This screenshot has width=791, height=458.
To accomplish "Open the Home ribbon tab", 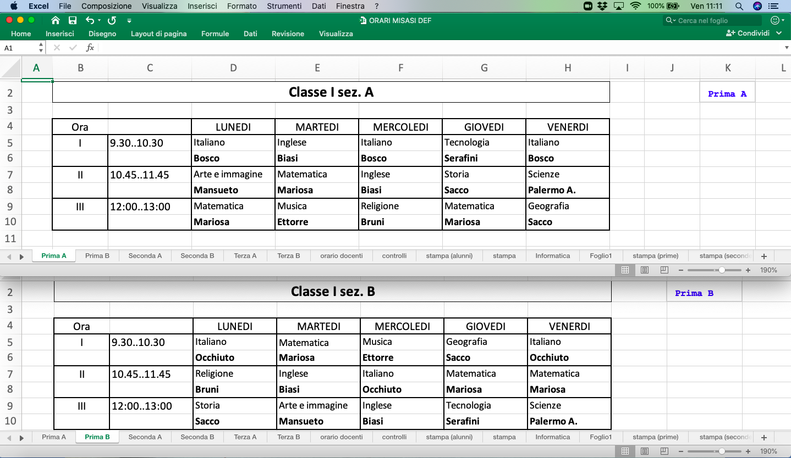I will click(x=21, y=33).
